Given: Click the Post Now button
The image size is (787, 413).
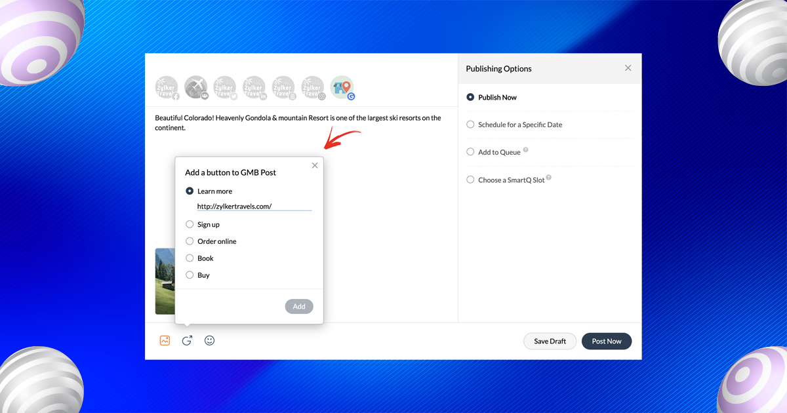Looking at the screenshot, I should (x=607, y=342).
